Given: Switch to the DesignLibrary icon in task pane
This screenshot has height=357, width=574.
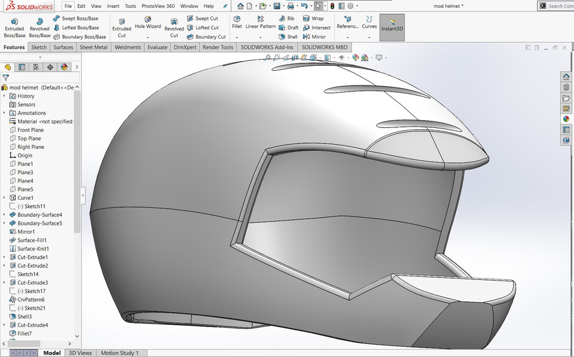Looking at the screenshot, I should pos(566,87).
